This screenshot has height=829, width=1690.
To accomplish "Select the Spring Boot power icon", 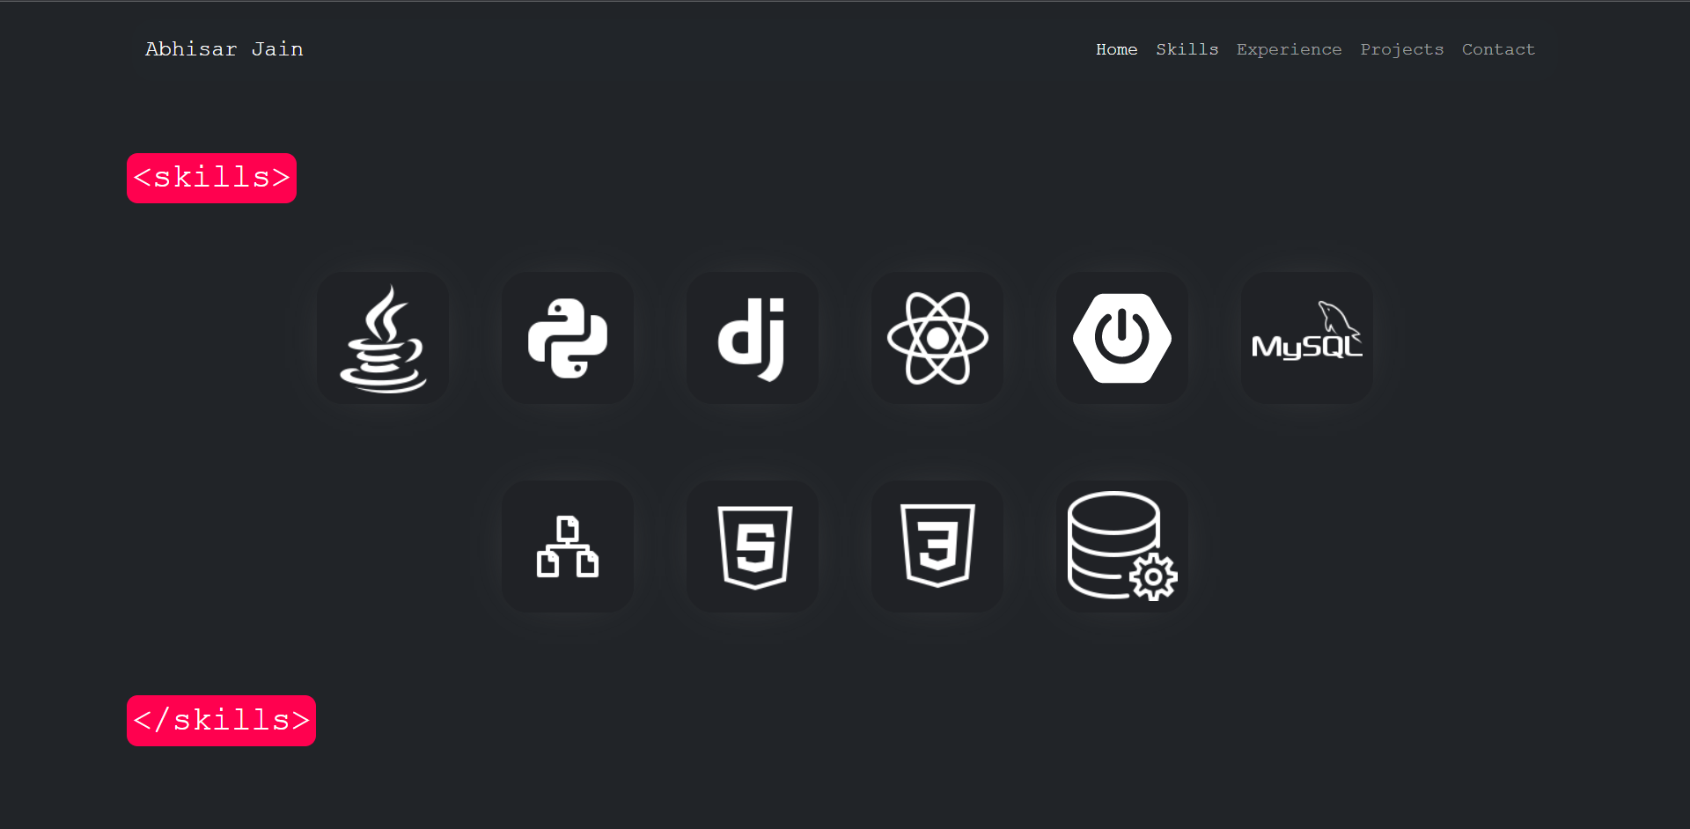I will (1122, 338).
